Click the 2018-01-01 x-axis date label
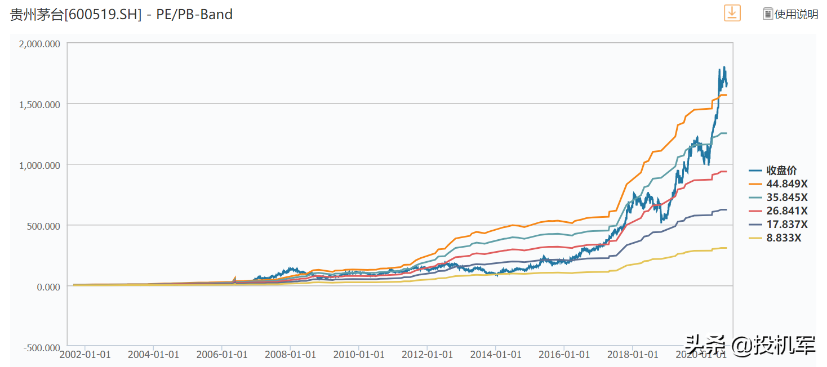Screen dimensions: 827x367 (633, 355)
